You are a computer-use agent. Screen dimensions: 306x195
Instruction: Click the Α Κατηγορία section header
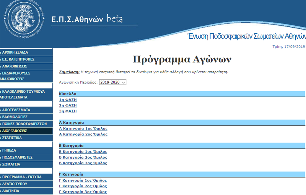point(182,123)
